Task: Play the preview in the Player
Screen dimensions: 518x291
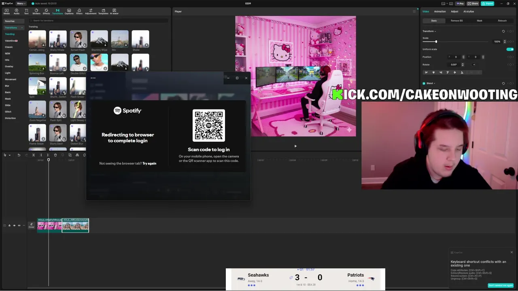Action: click(295, 146)
